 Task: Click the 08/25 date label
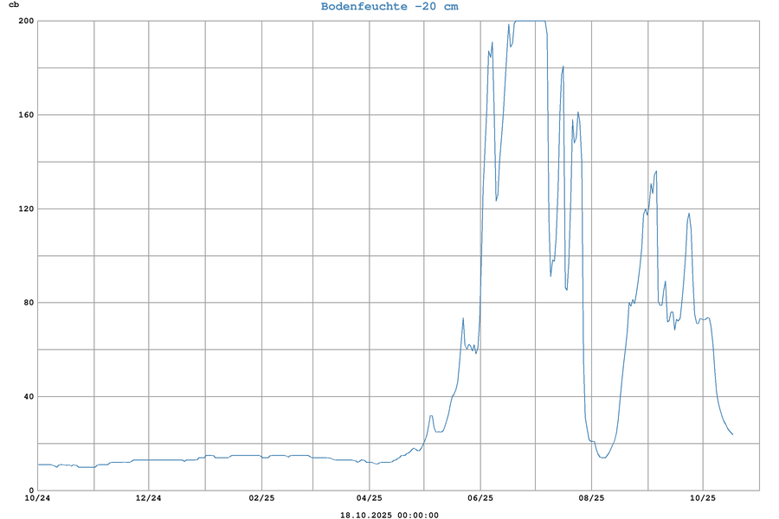(591, 498)
